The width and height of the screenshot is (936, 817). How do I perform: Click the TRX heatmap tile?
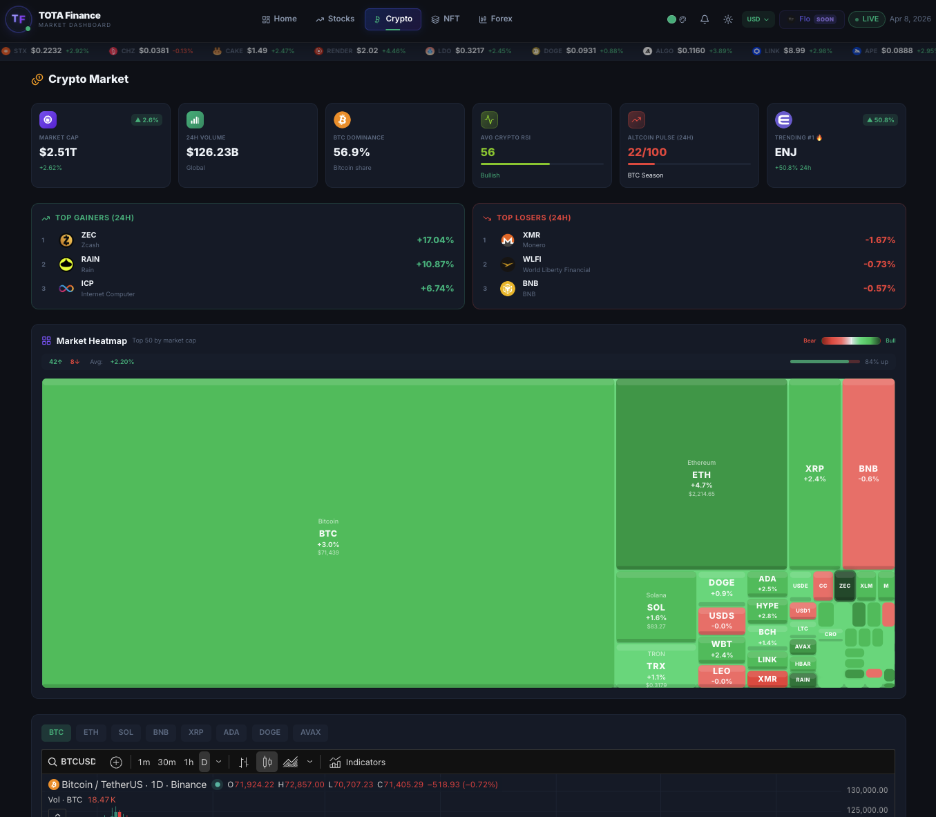point(656,665)
